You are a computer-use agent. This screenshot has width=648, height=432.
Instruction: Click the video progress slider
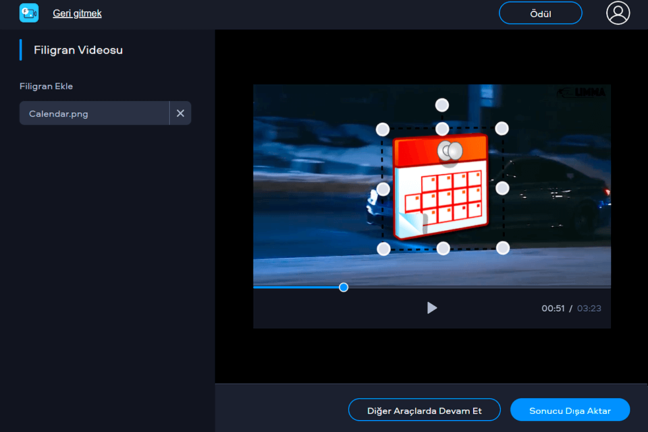432,287
